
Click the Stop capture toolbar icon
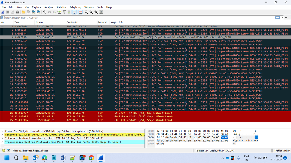tap(8, 12)
